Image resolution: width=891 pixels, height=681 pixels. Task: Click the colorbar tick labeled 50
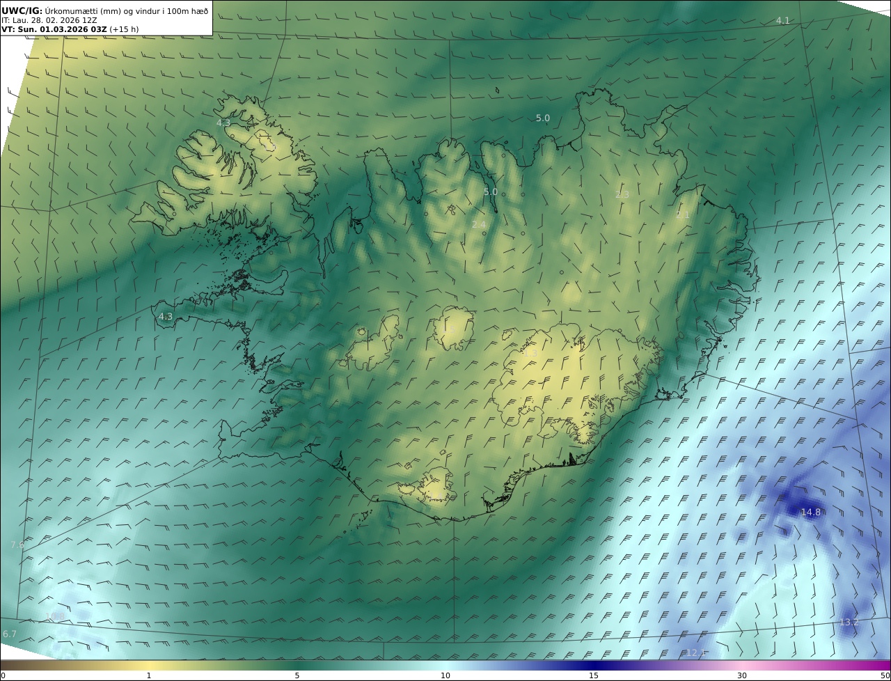point(885,675)
